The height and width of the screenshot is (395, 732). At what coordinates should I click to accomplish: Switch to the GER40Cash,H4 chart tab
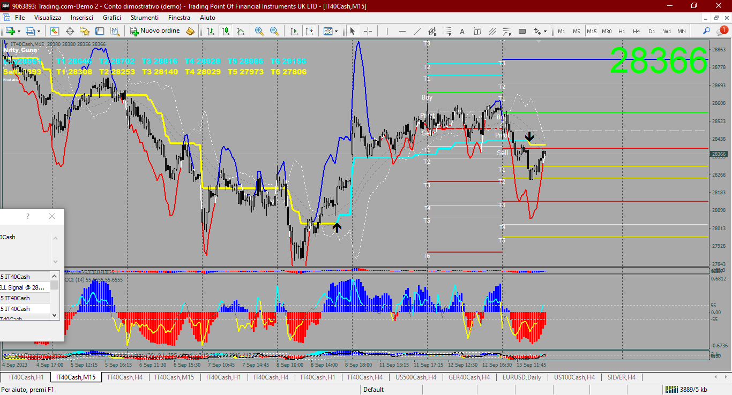(469, 377)
